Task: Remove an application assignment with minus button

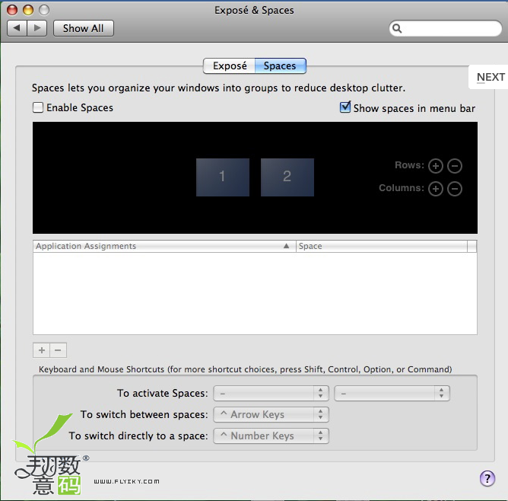Action: point(59,350)
